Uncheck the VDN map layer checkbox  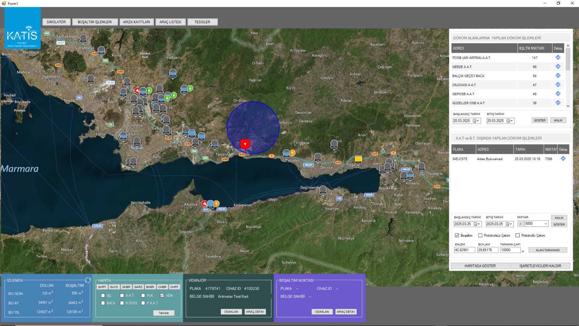(162, 296)
